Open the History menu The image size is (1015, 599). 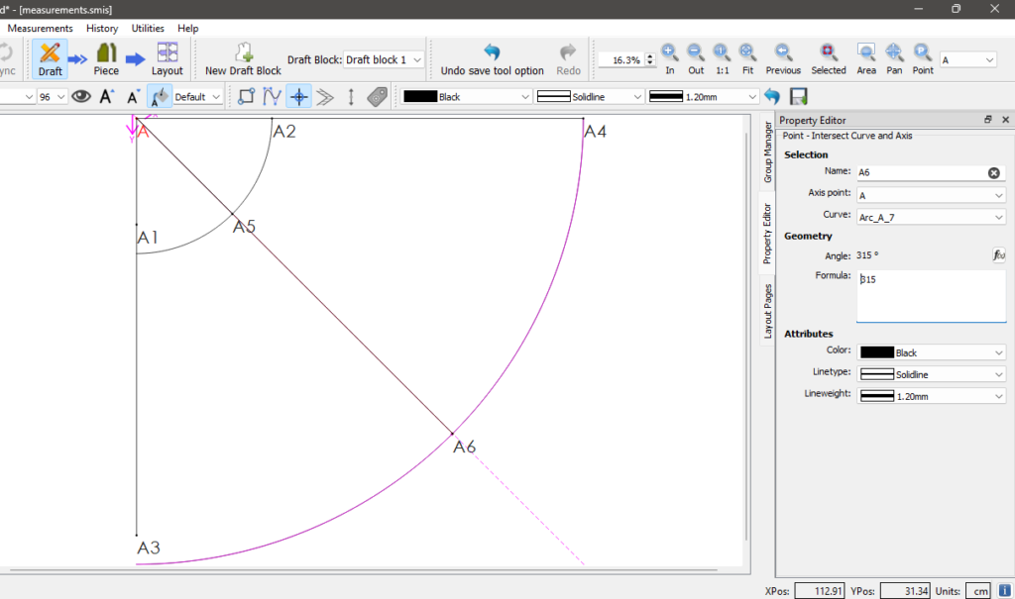102,29
